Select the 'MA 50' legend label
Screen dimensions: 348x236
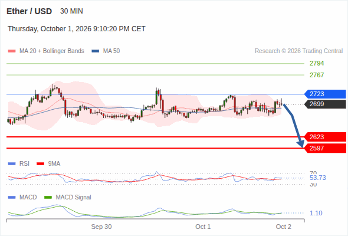point(111,51)
